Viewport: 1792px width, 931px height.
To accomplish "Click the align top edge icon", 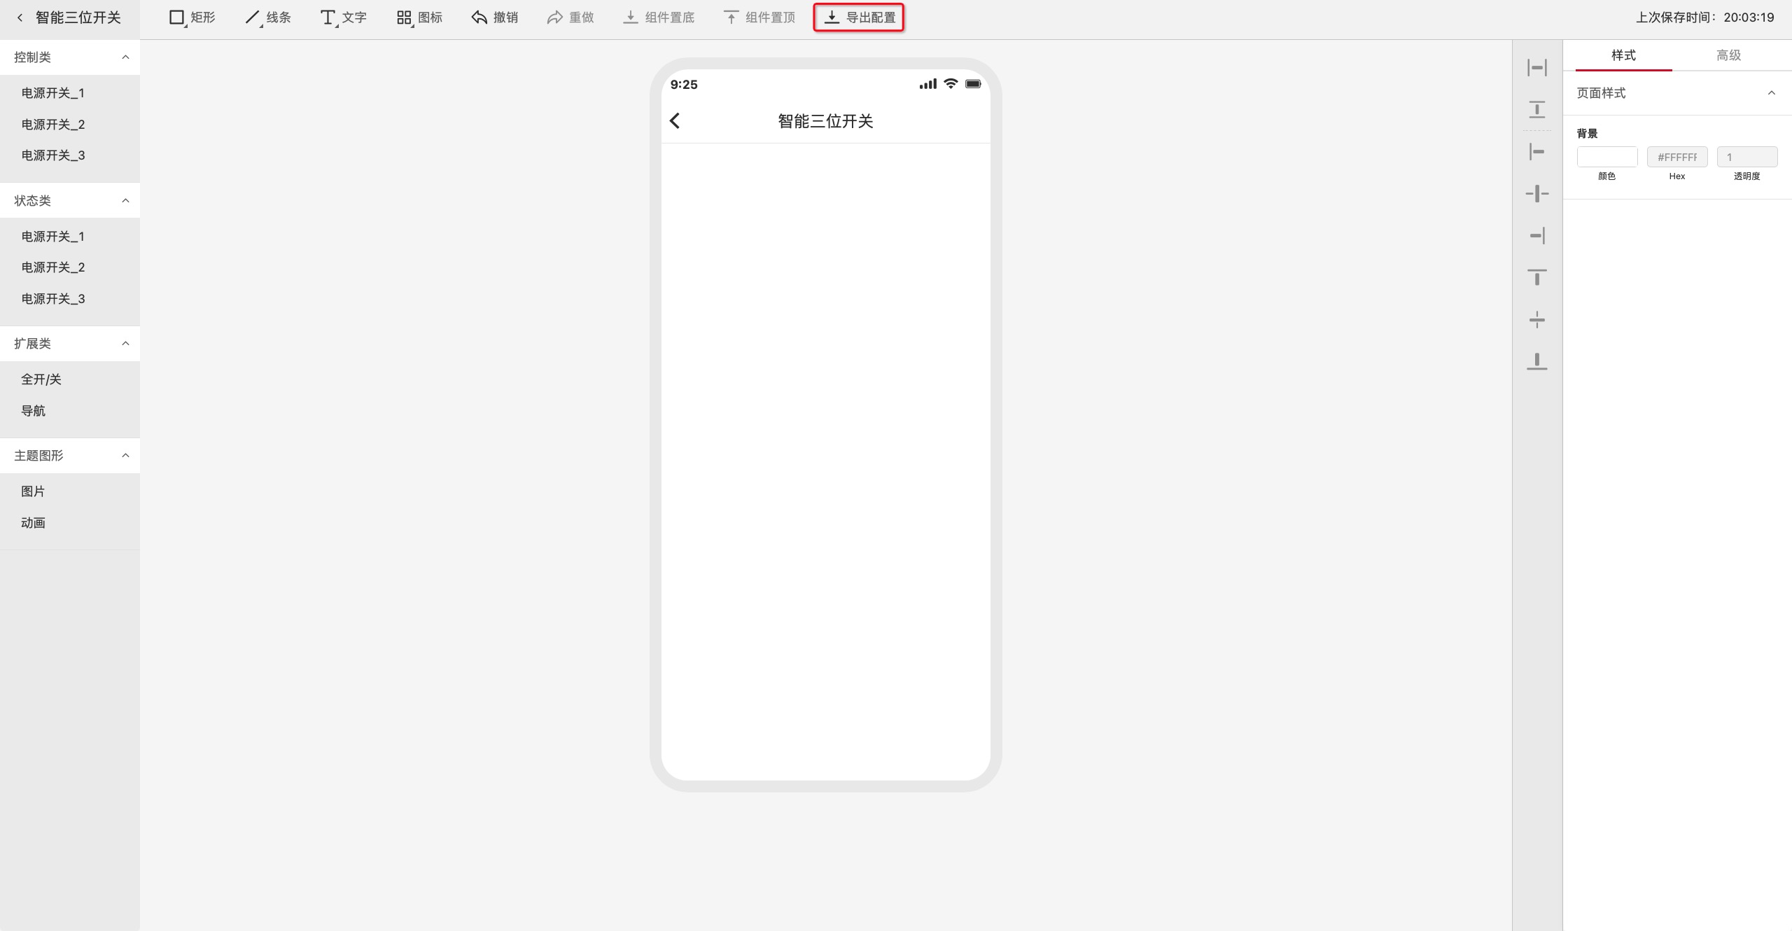I will pos(1536,278).
